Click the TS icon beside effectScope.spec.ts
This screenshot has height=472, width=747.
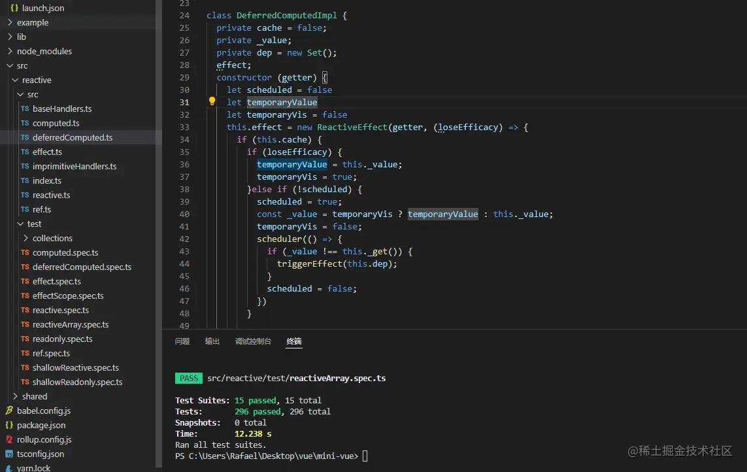click(25, 295)
